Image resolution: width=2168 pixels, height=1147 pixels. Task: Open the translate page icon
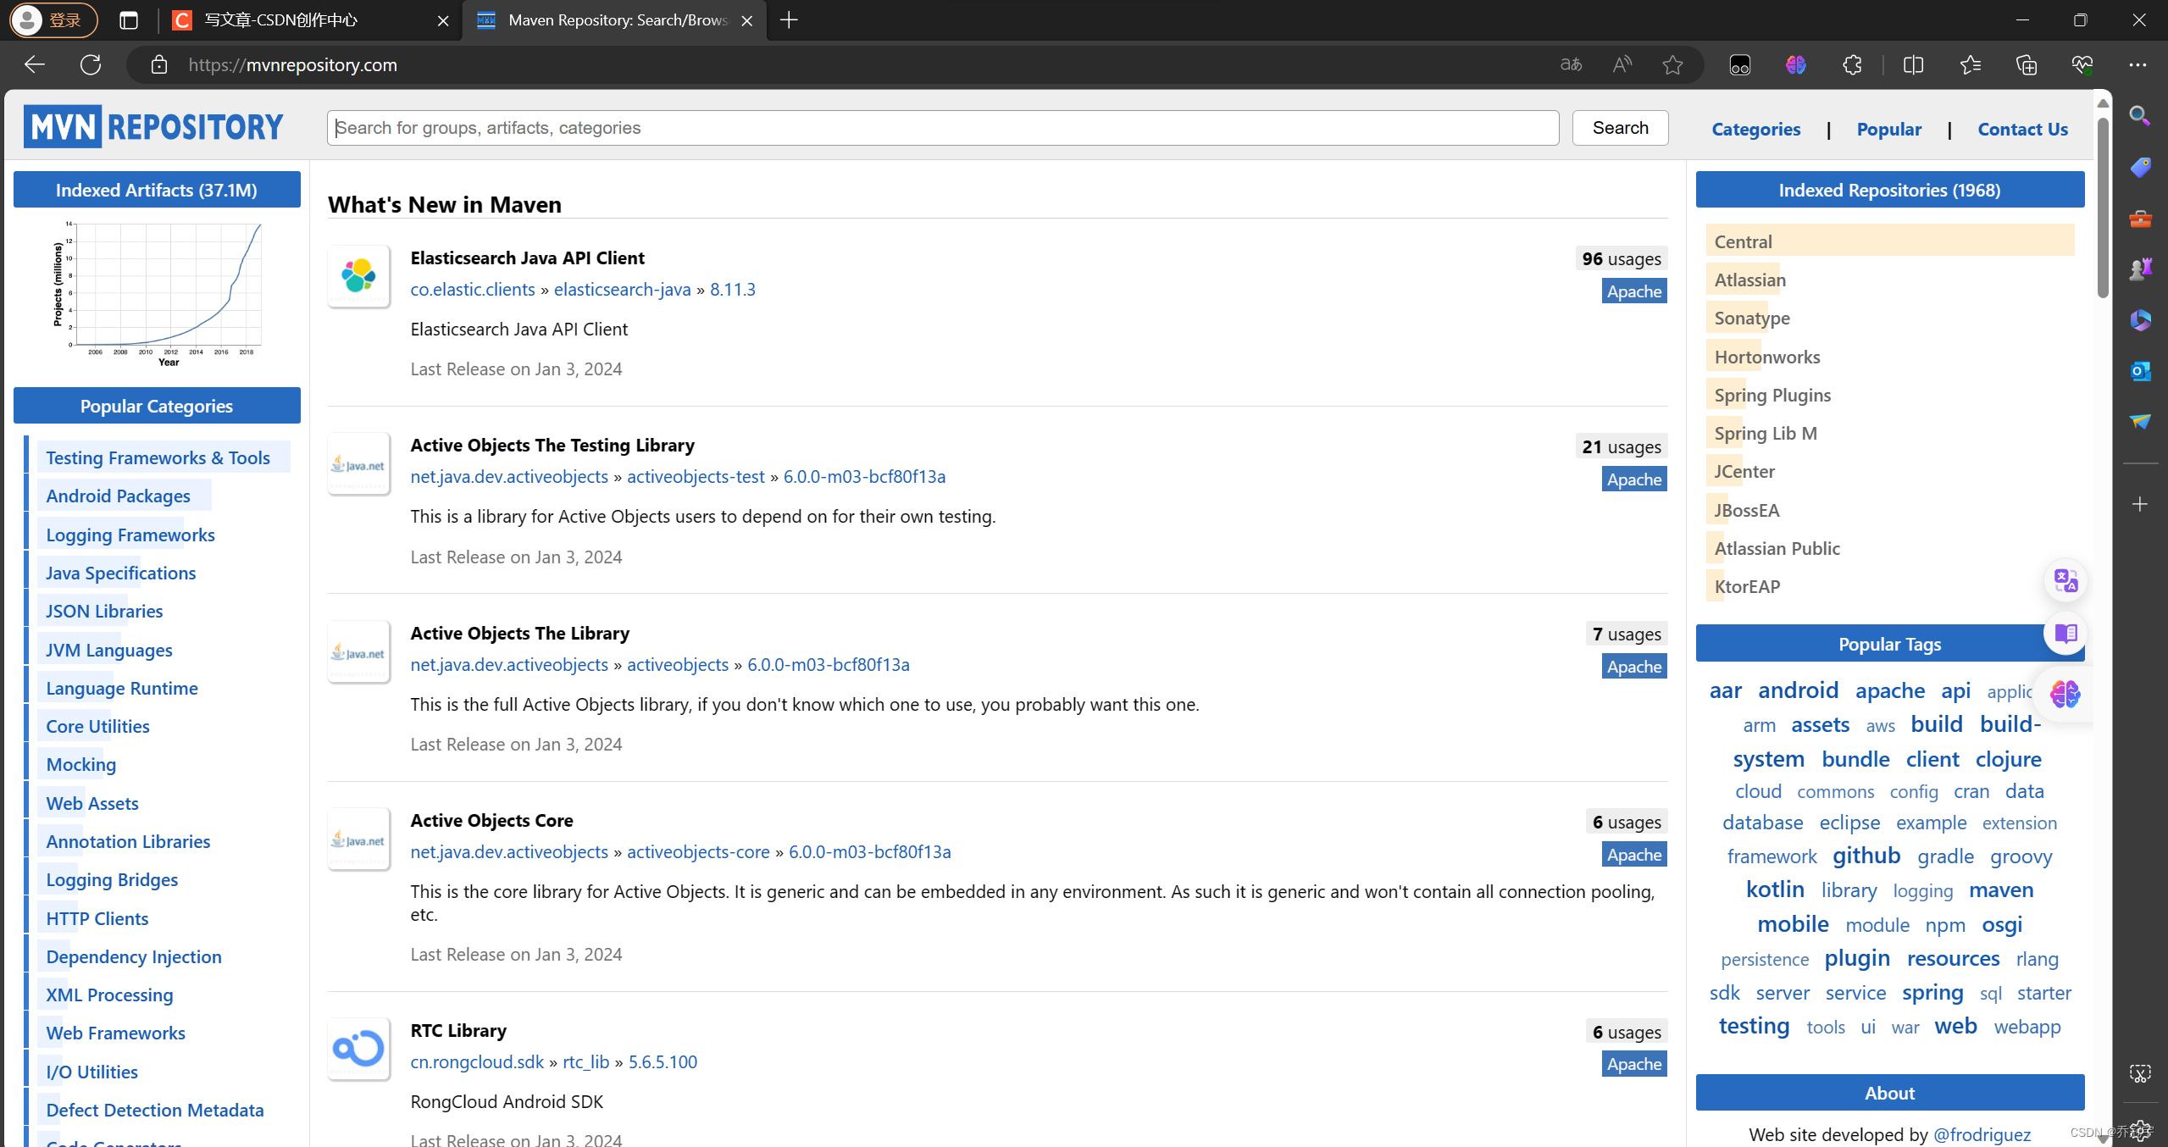(x=1571, y=64)
